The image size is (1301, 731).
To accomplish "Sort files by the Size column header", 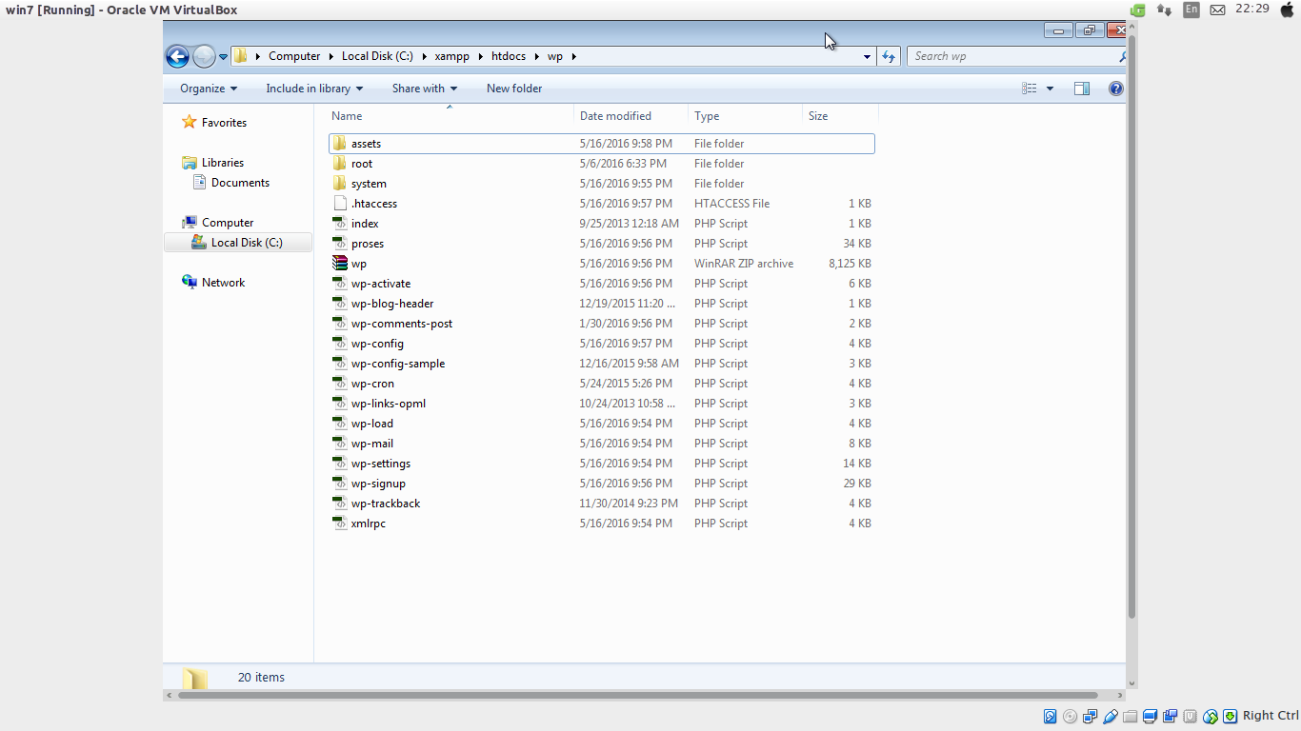I will (841, 116).
